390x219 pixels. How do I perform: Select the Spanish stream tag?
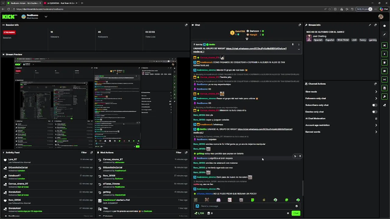pos(318,40)
